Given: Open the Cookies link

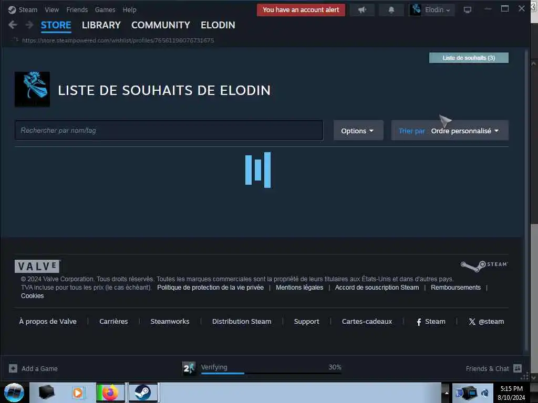Looking at the screenshot, I should 32,296.
